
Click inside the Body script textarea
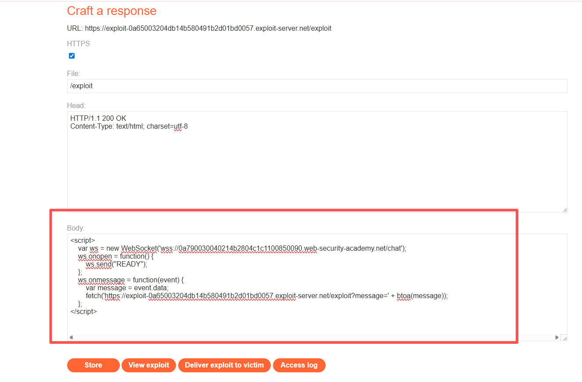coord(317,287)
